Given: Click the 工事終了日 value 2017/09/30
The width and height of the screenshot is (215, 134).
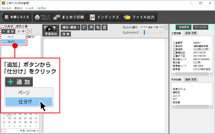Looking at the screenshot, I should [x=199, y=56].
